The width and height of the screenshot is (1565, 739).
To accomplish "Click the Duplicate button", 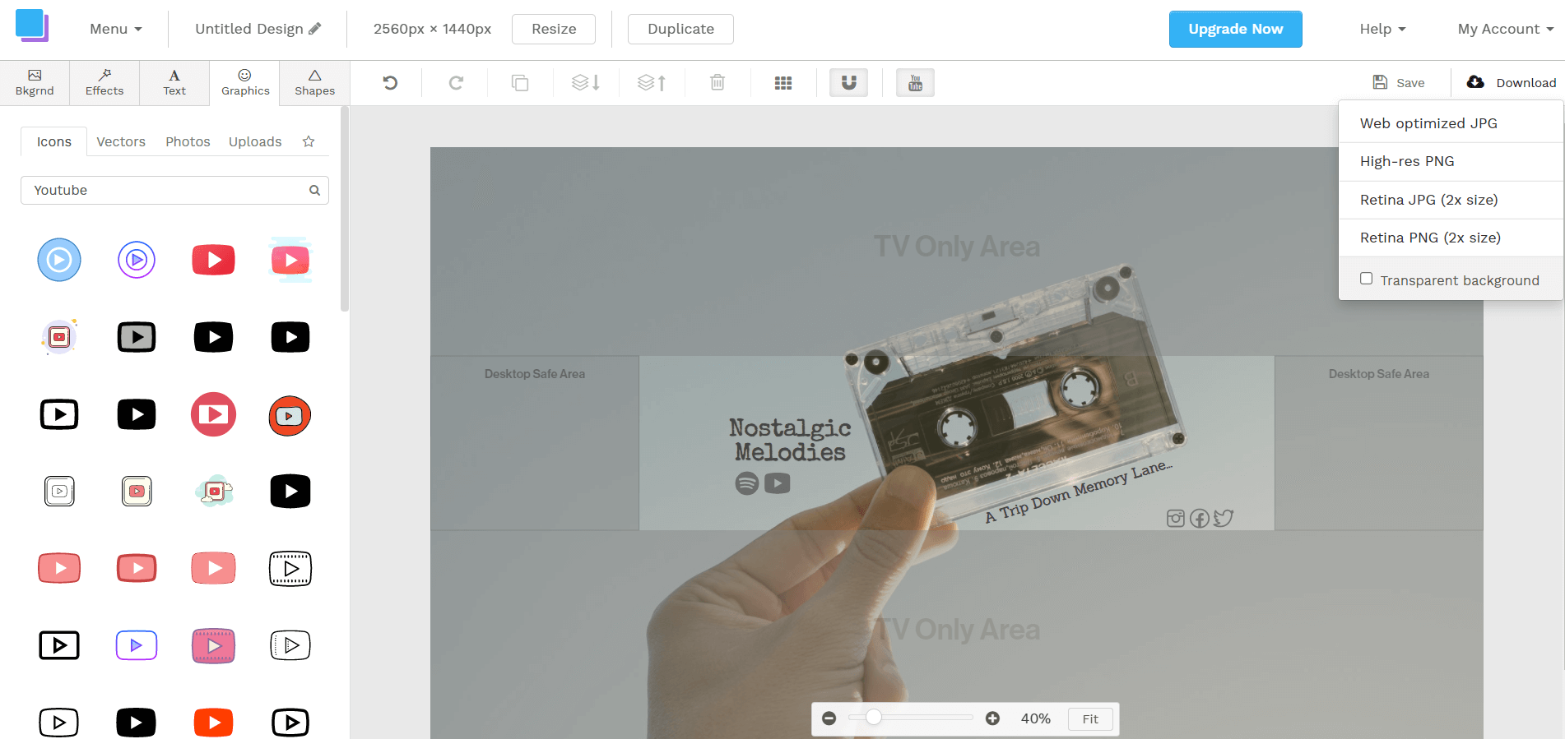I will (680, 29).
